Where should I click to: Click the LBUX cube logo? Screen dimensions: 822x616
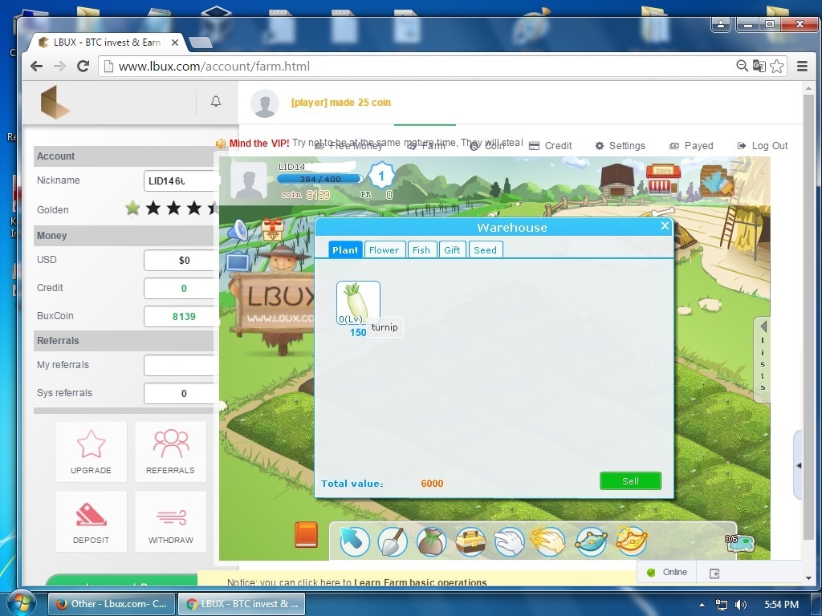pyautogui.click(x=55, y=102)
